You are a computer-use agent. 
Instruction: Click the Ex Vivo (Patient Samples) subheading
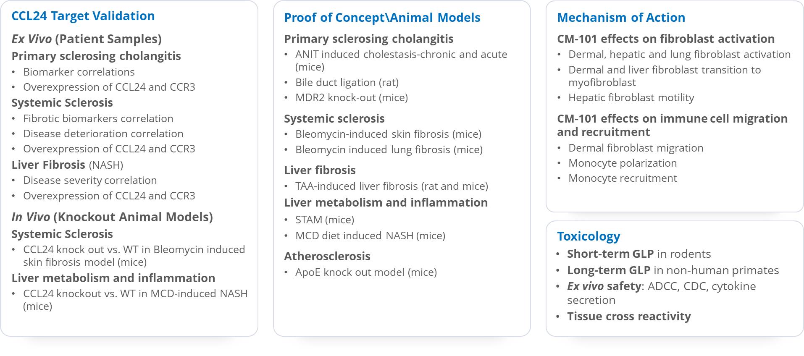point(87,39)
